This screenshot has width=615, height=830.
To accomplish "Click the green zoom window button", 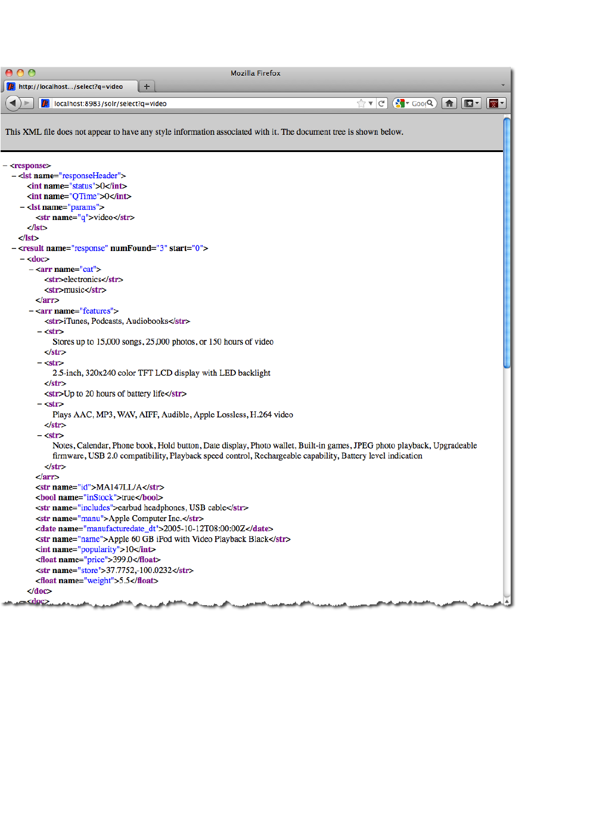I will [32, 73].
